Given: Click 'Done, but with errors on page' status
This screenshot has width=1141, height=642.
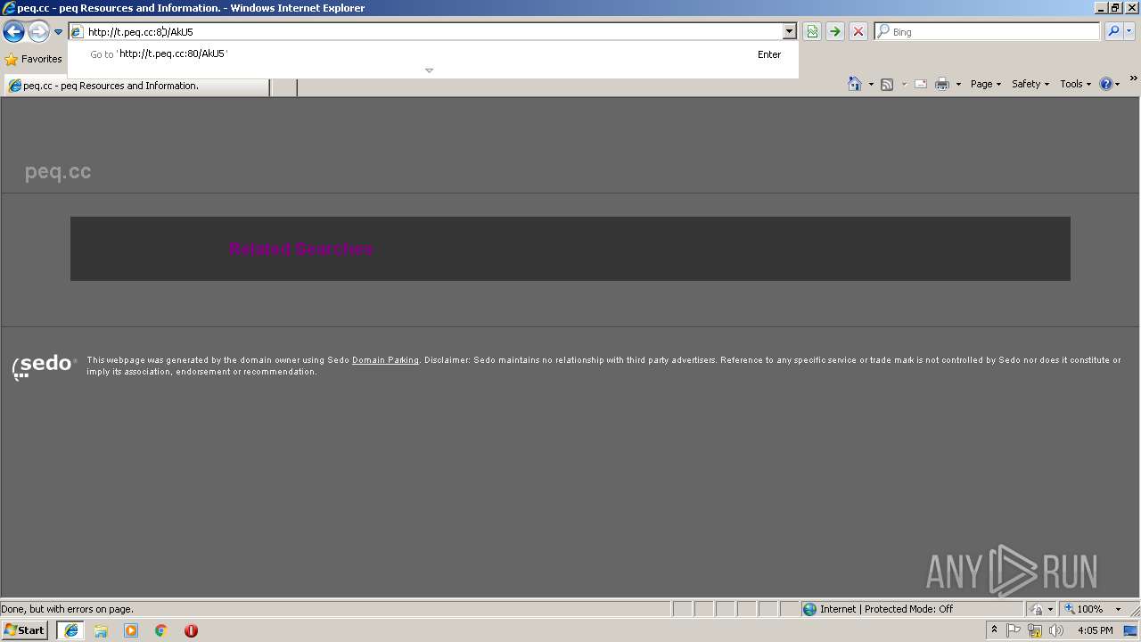Looking at the screenshot, I should [67, 609].
